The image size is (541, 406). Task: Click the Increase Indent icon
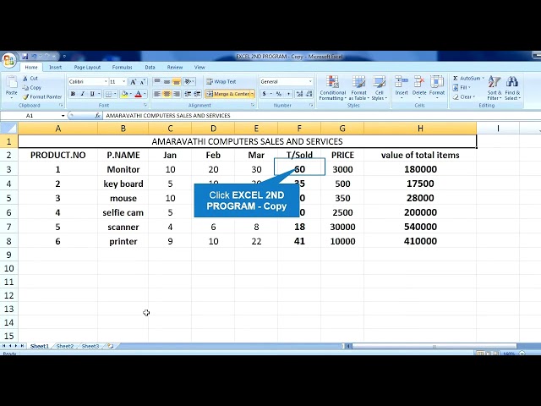point(197,94)
